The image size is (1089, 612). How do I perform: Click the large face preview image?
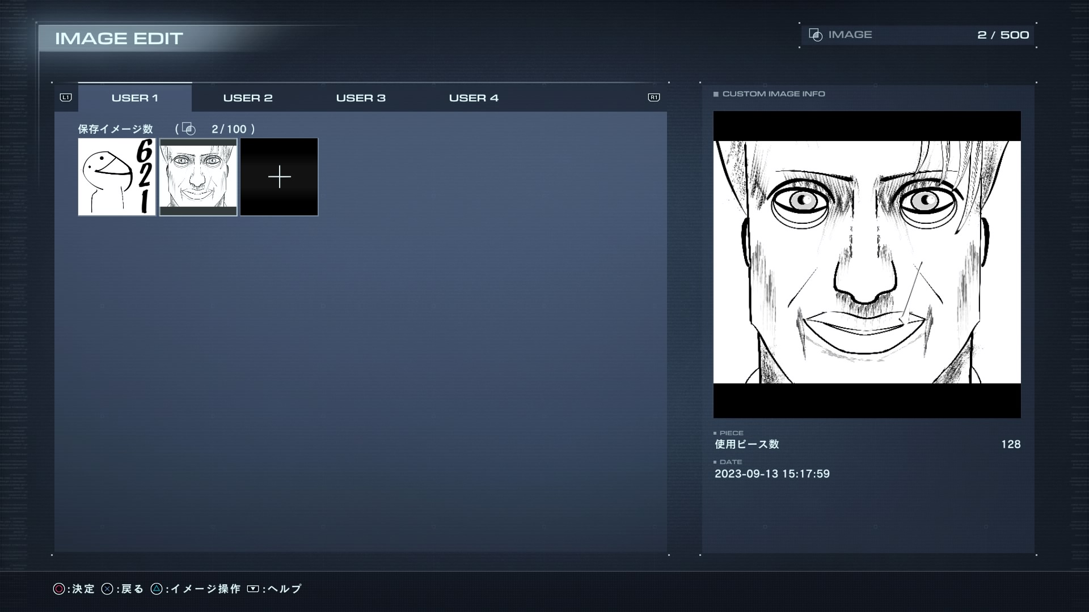(867, 264)
